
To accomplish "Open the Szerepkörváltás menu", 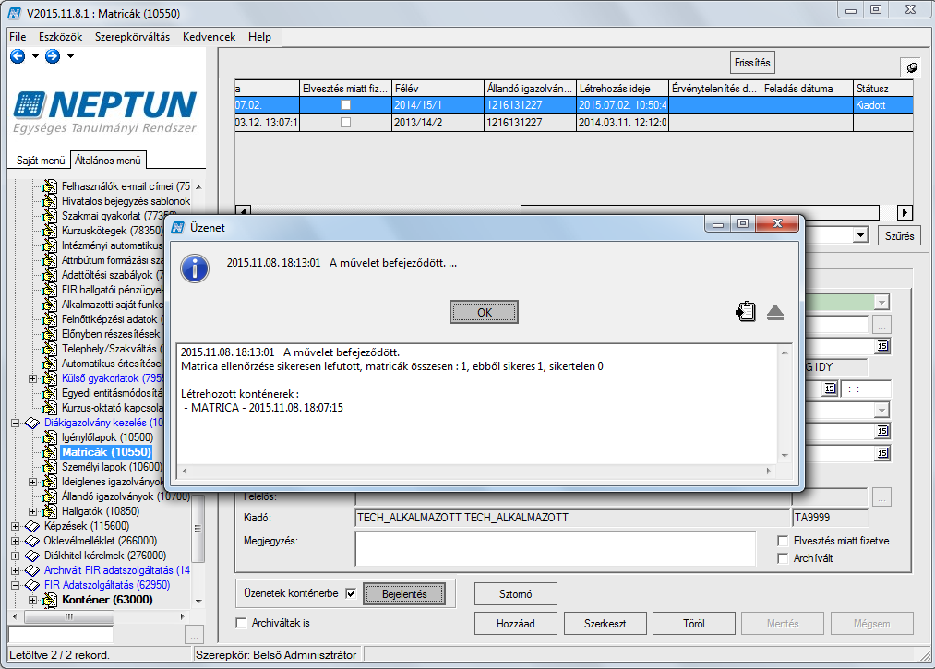I will 132,37.
